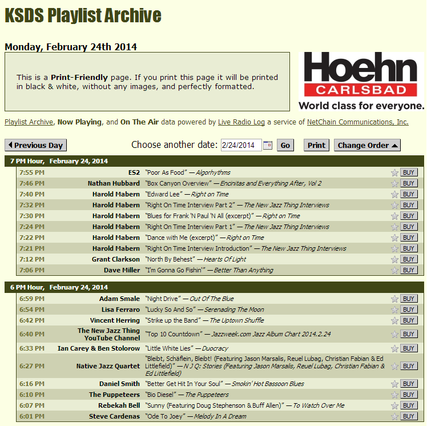The image size is (427, 426).
Task: Select the 6 PM Hour section header
Action: pyautogui.click(x=214, y=287)
